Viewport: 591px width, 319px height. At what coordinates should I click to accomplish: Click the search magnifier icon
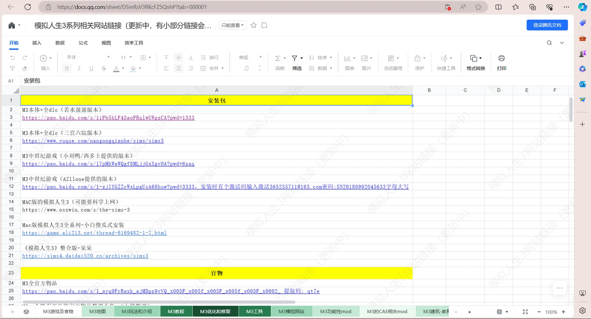tap(549, 43)
